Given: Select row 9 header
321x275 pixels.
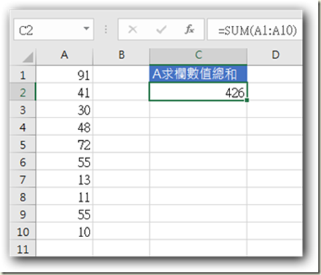Looking at the screenshot, I should [x=23, y=214].
